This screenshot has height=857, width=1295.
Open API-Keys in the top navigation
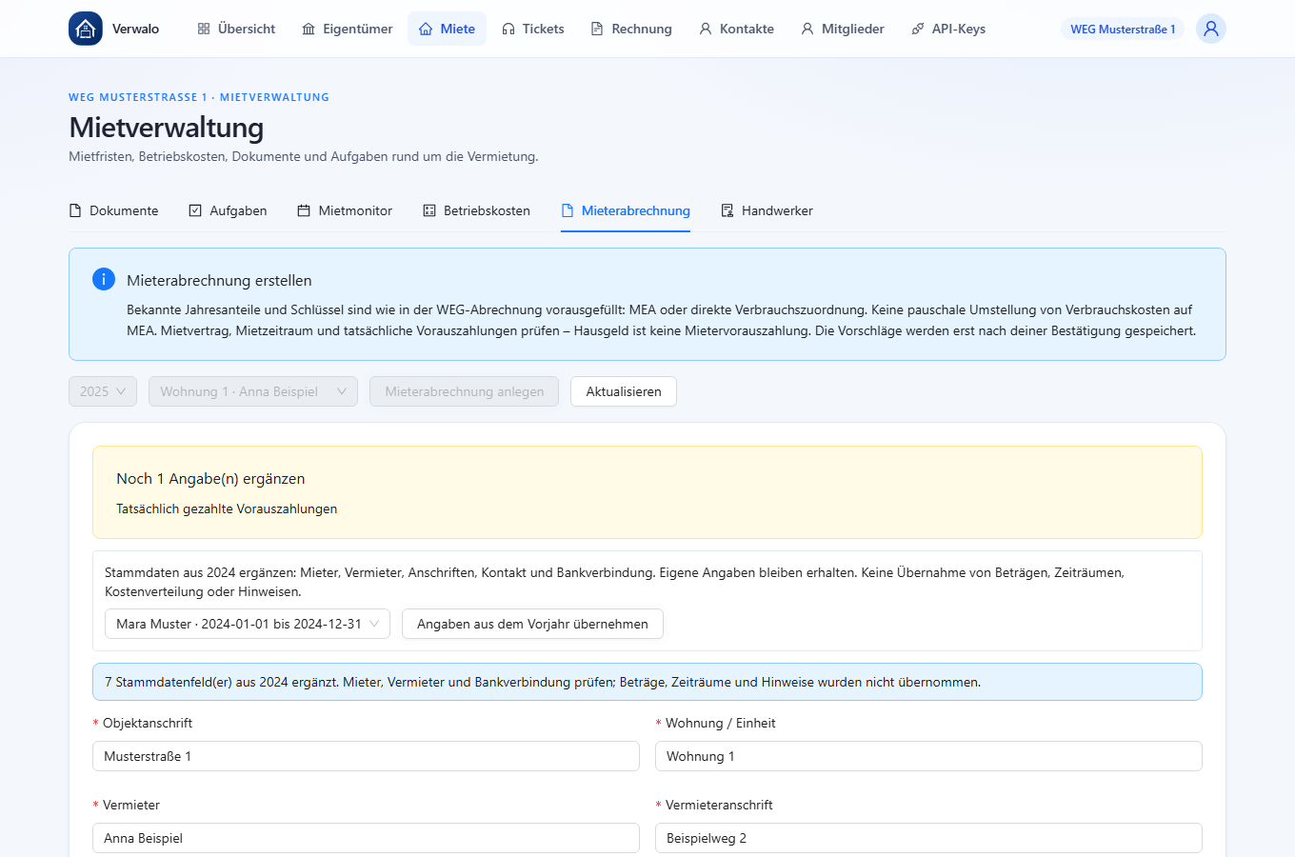(x=948, y=29)
